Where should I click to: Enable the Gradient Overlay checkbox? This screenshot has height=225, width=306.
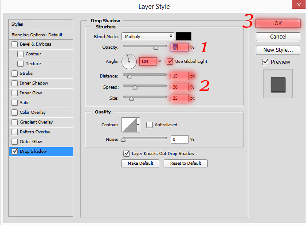tap(15, 122)
